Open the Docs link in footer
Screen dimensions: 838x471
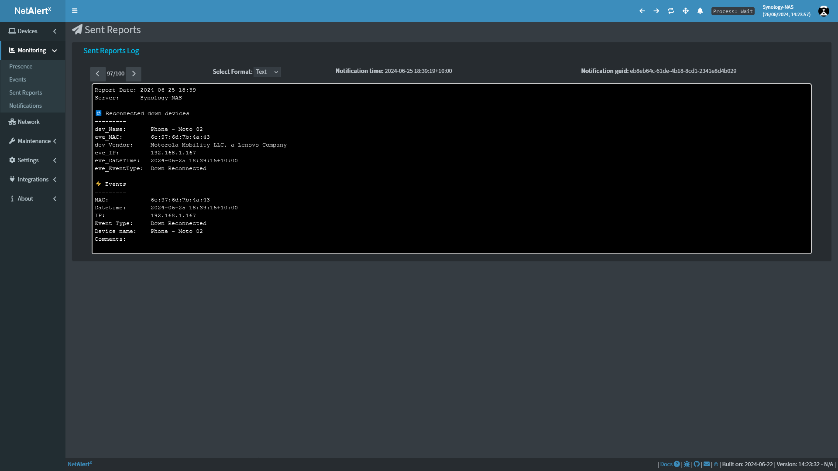coord(666,464)
